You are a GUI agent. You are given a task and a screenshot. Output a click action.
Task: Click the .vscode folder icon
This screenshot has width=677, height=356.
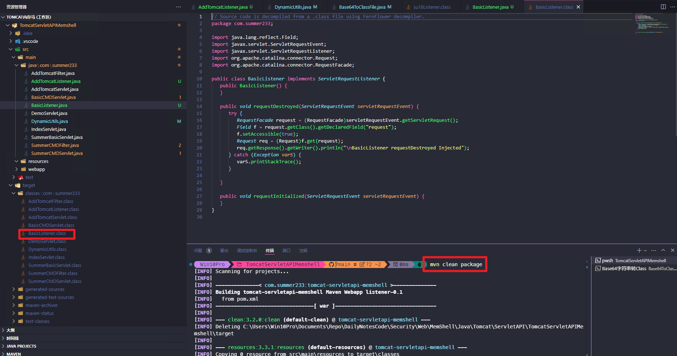17,41
